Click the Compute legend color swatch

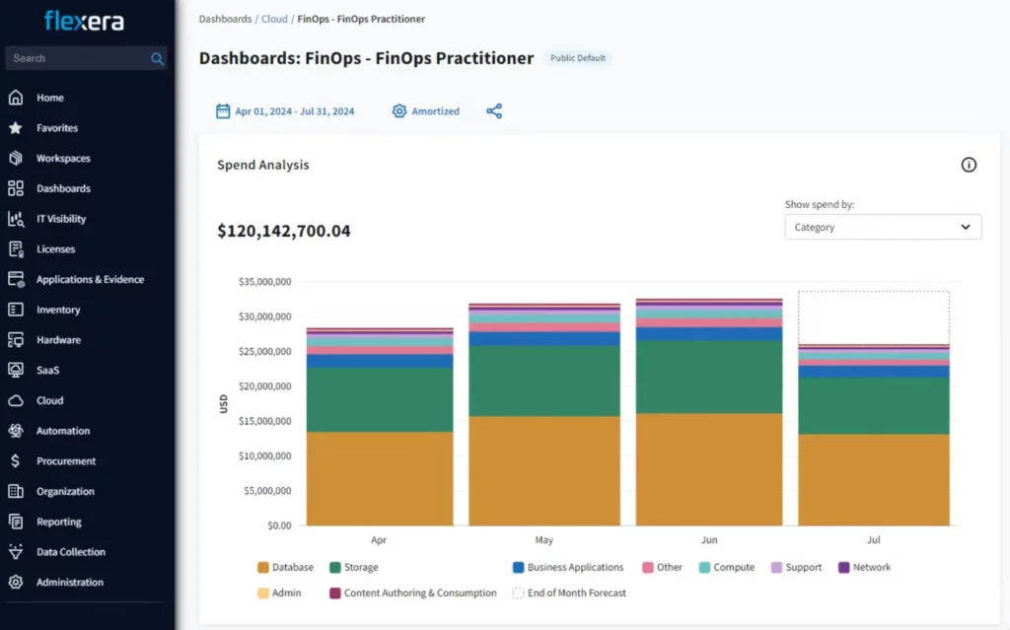coord(704,568)
